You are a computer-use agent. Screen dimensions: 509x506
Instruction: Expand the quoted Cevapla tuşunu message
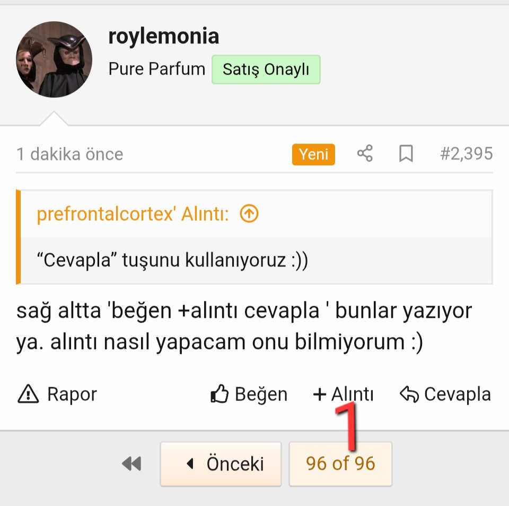click(172, 260)
